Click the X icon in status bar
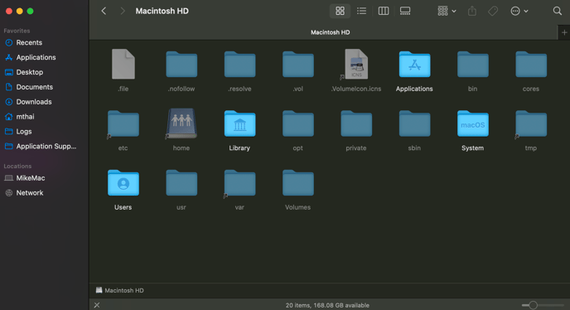The height and width of the screenshot is (310, 570). click(x=97, y=305)
